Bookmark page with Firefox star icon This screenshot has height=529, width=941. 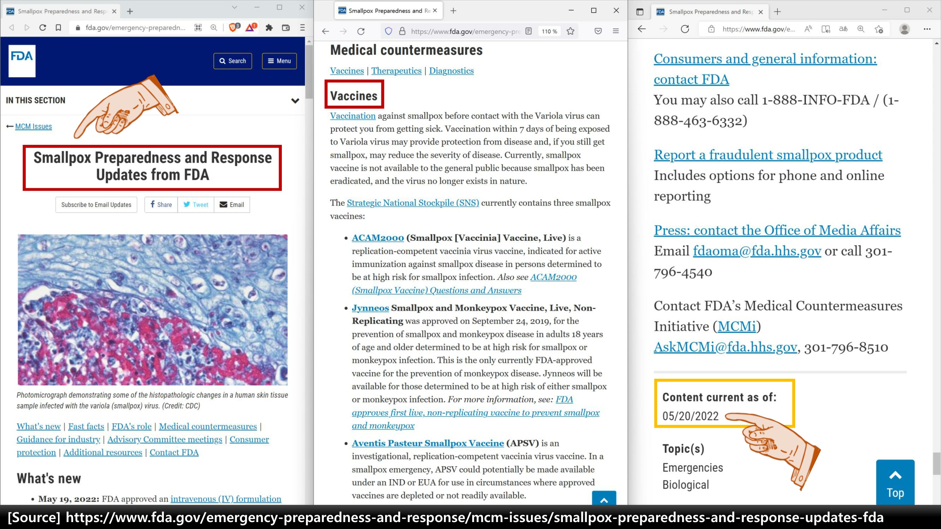pyautogui.click(x=571, y=31)
